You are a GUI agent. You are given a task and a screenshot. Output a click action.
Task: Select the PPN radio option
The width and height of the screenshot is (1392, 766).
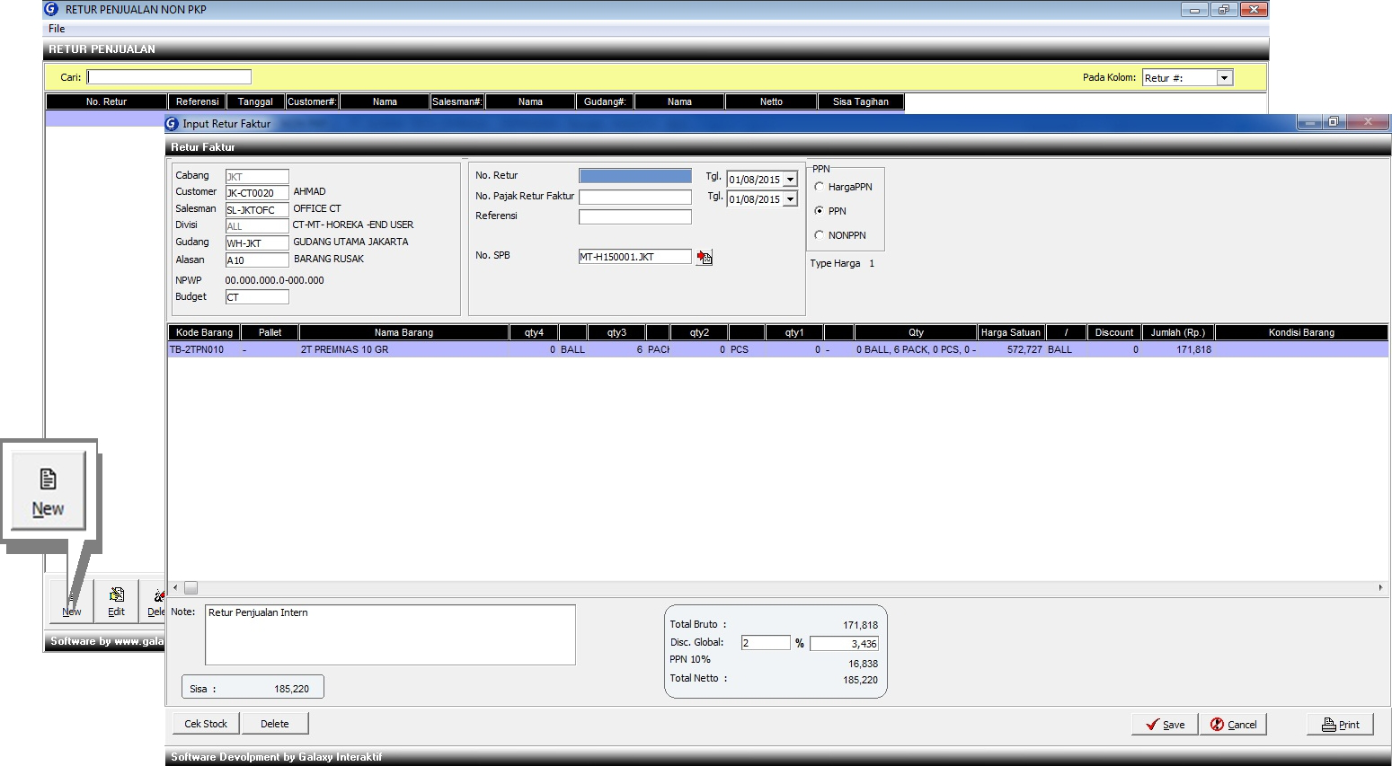820,211
